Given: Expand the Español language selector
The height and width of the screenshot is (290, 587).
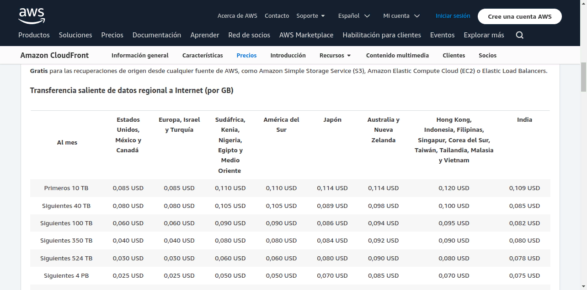Looking at the screenshot, I should coord(354,16).
